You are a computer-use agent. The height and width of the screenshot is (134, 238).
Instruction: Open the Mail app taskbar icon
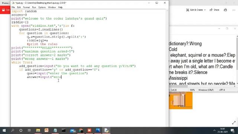[73, 130]
